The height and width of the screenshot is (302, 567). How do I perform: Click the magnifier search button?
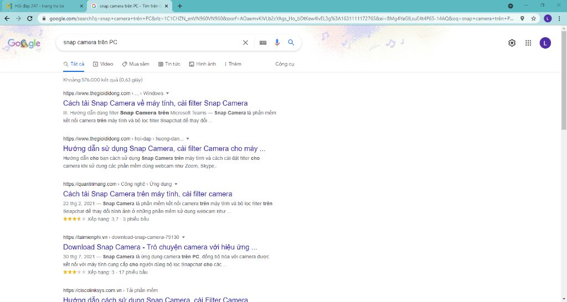291,43
